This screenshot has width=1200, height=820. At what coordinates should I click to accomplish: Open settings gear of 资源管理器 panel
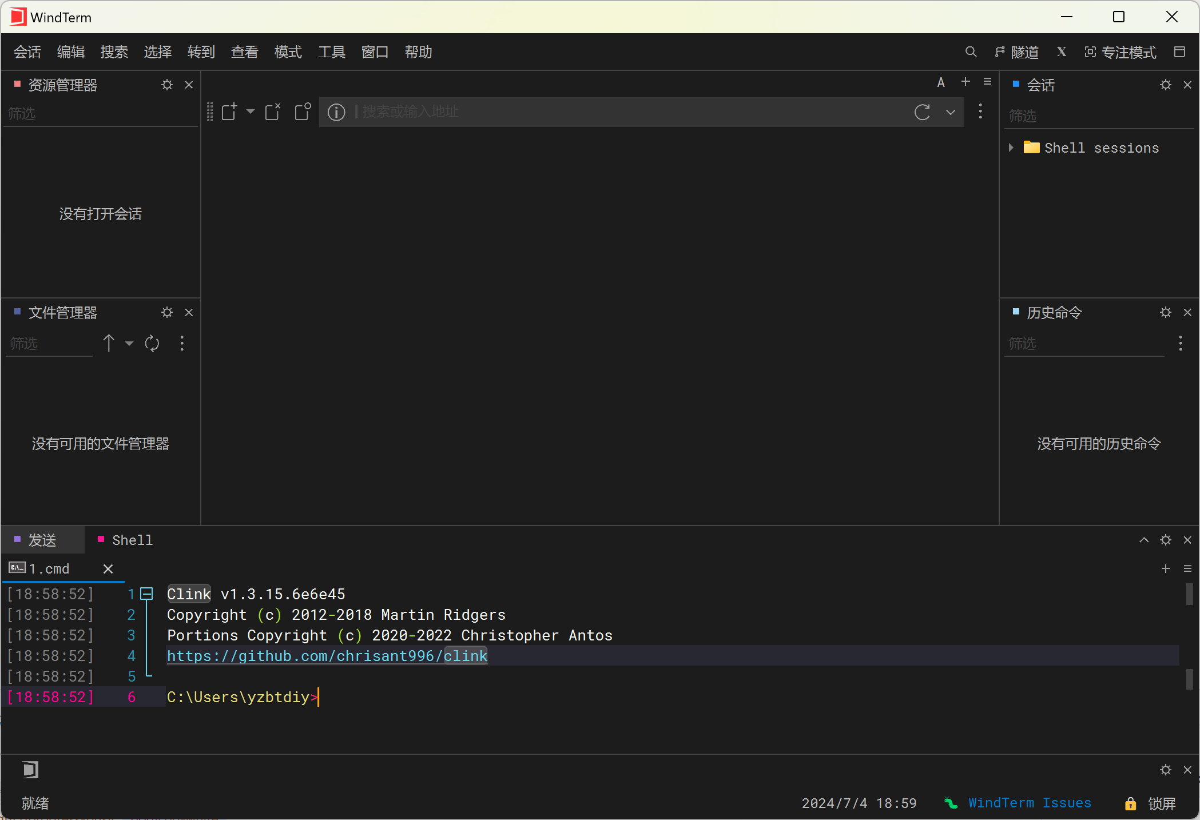pyautogui.click(x=166, y=85)
